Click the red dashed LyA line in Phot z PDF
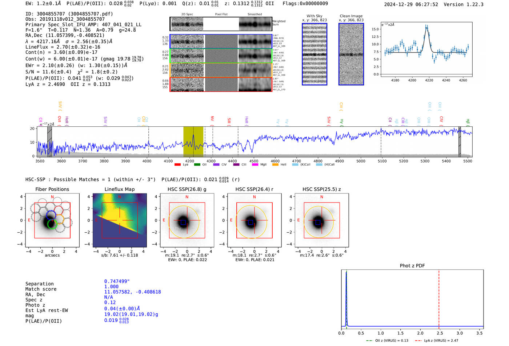The height and width of the screenshot is (346, 509). coord(439,298)
